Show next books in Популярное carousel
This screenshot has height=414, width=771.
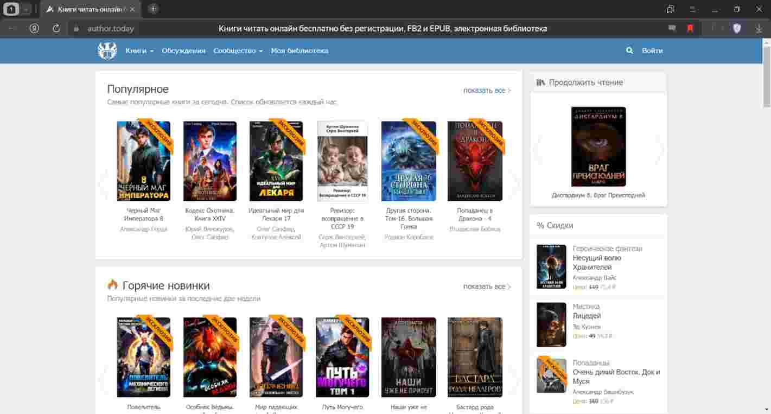514,183
